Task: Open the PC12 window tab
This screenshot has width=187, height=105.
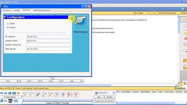Action: click(30, 81)
